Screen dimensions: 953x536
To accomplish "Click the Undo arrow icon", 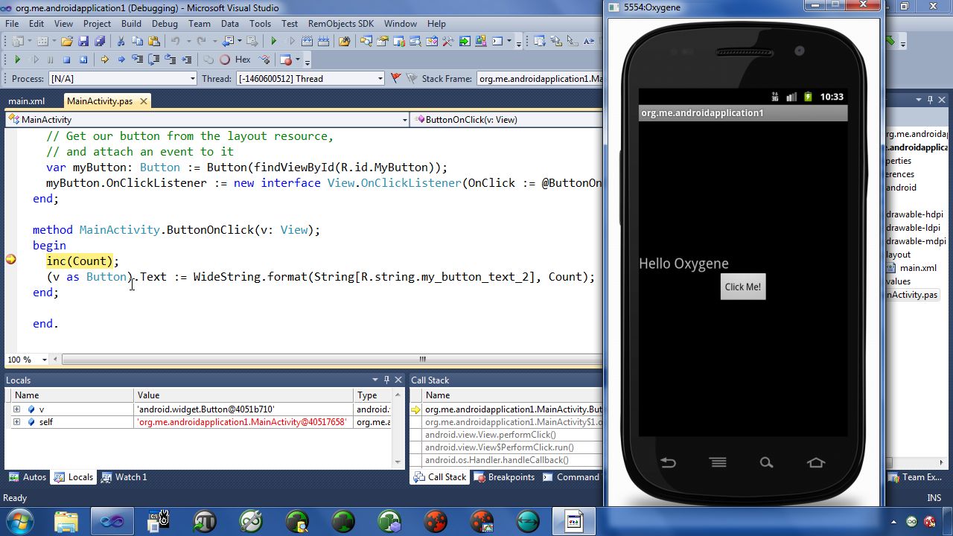I will click(175, 41).
